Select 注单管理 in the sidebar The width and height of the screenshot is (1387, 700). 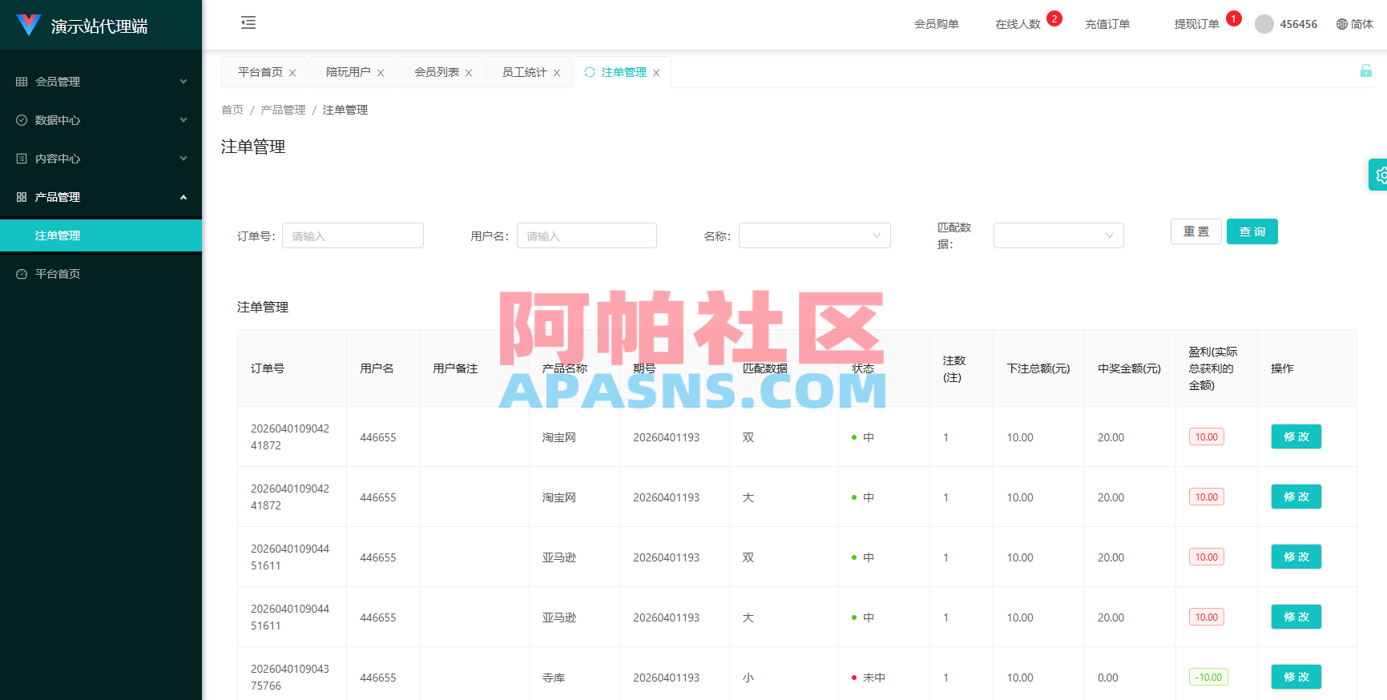point(101,235)
